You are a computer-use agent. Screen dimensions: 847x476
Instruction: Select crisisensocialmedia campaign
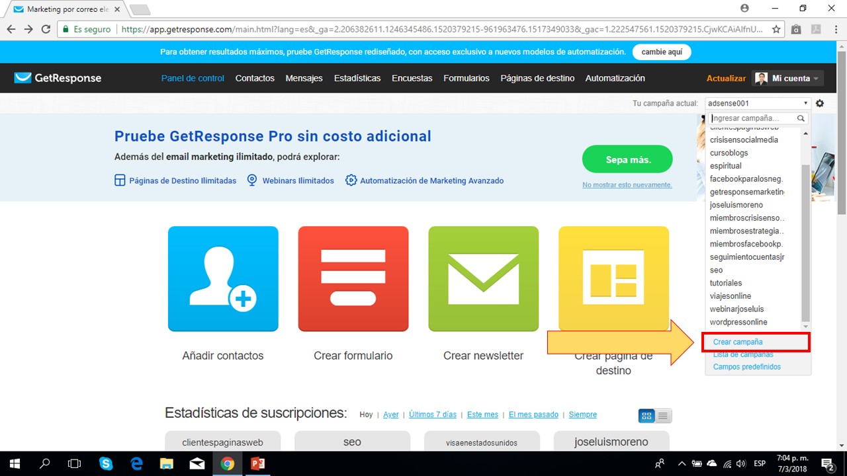coord(744,140)
